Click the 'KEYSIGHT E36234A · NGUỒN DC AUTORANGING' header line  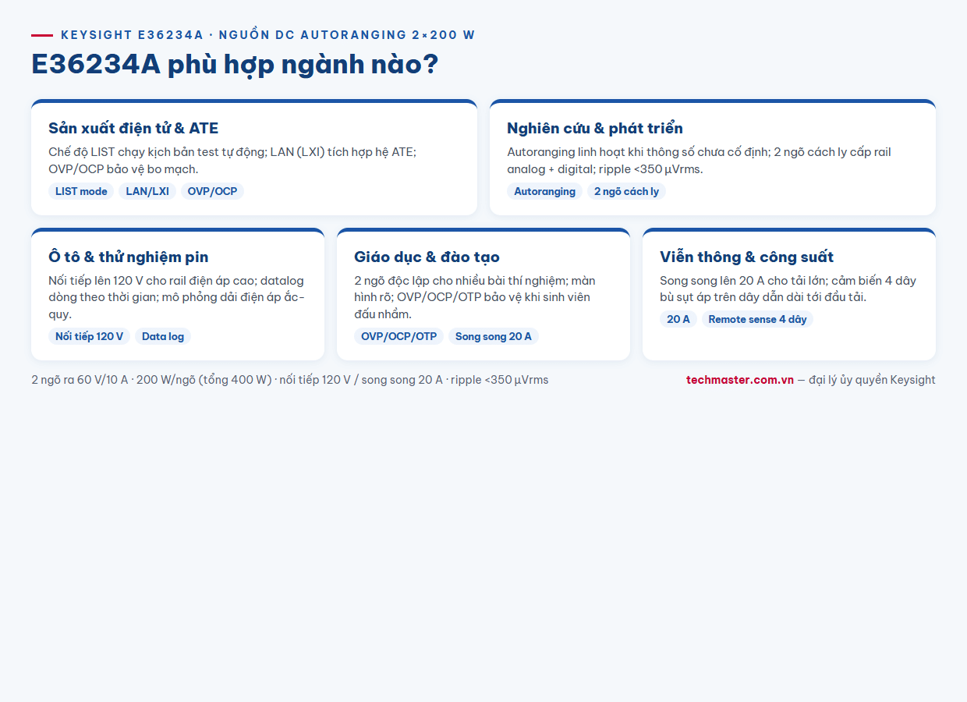pos(267,35)
